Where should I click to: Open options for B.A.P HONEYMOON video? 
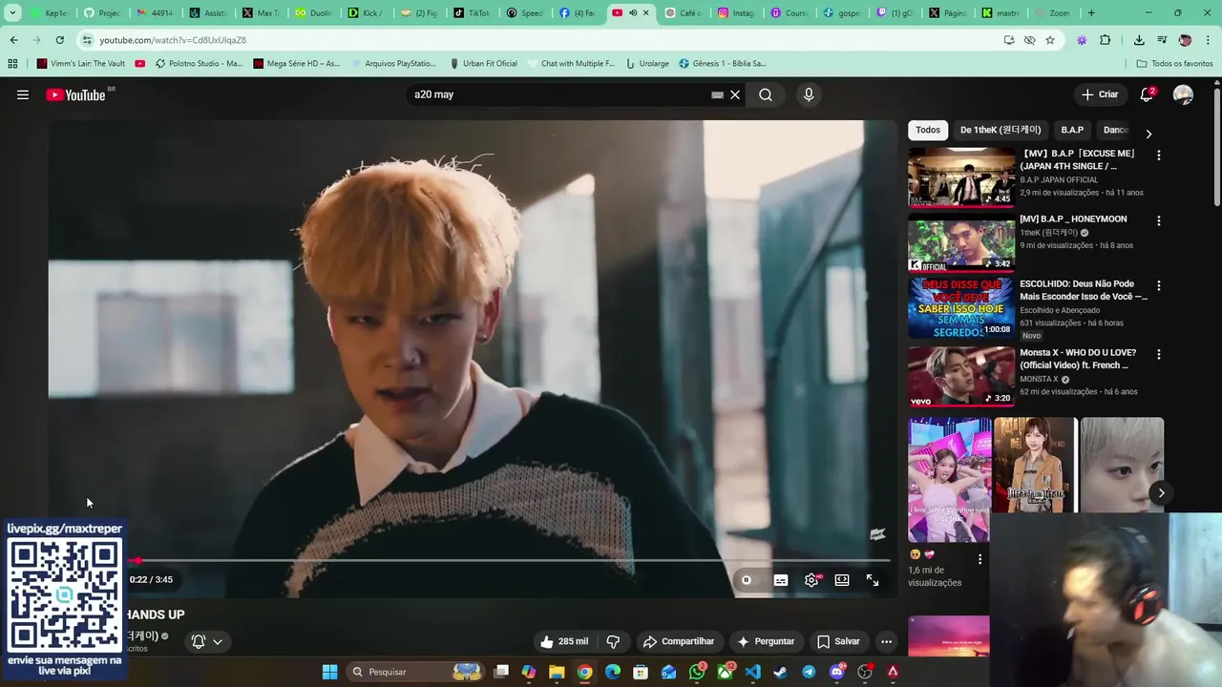(x=1159, y=220)
